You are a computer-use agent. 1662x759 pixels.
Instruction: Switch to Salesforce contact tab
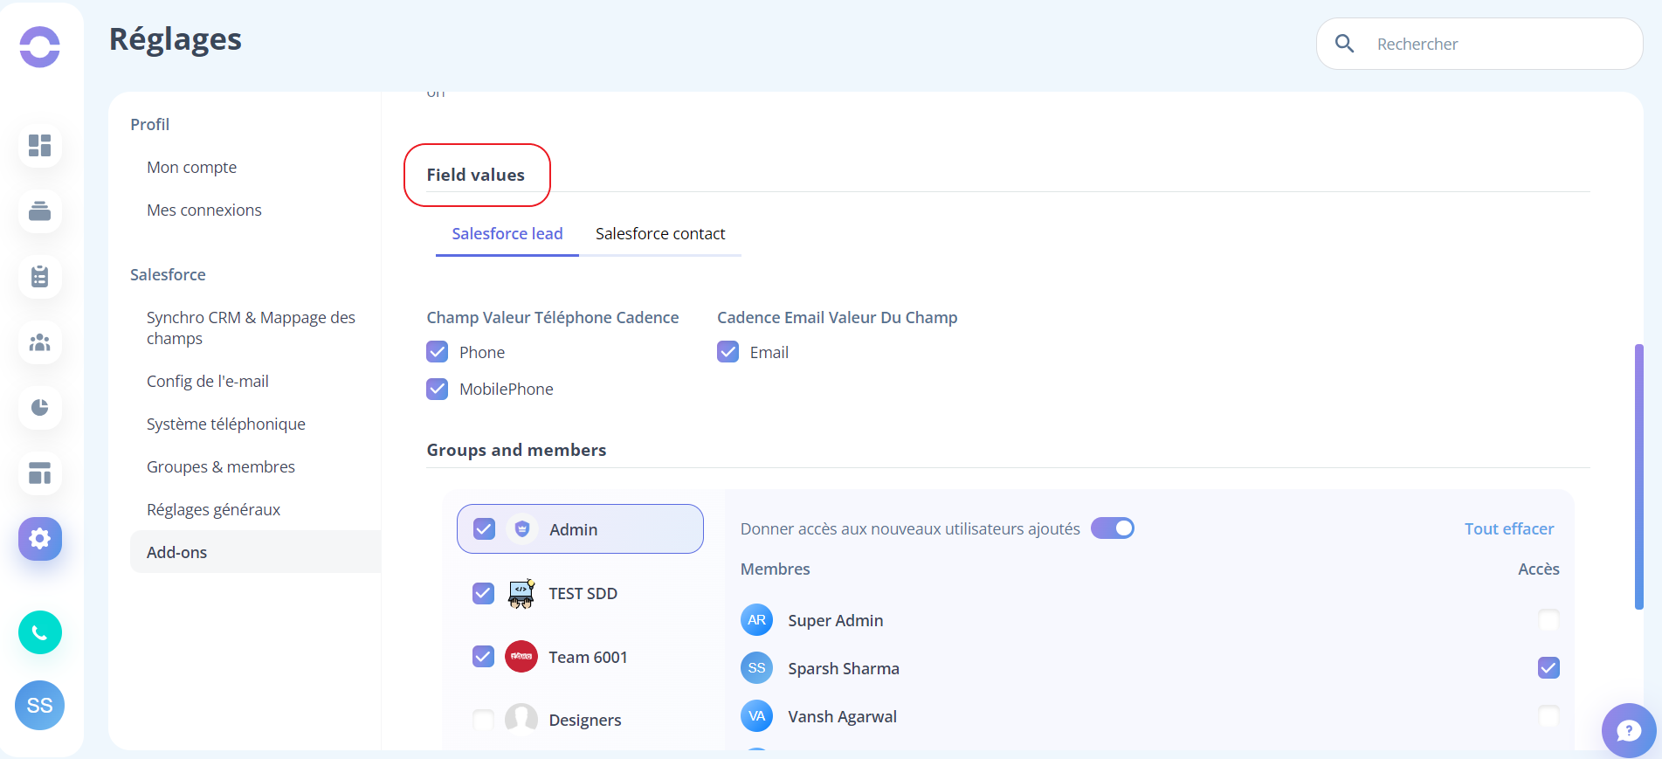click(x=660, y=234)
